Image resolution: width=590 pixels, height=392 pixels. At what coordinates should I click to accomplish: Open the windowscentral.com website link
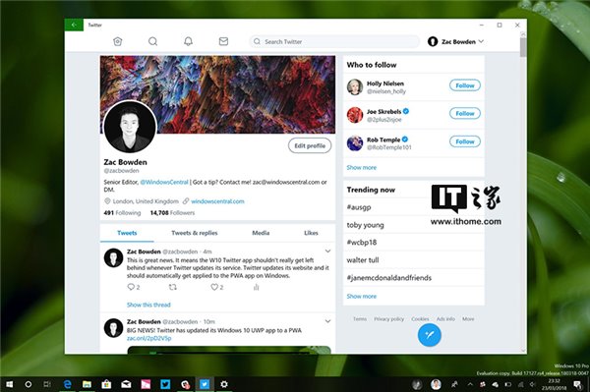click(217, 201)
